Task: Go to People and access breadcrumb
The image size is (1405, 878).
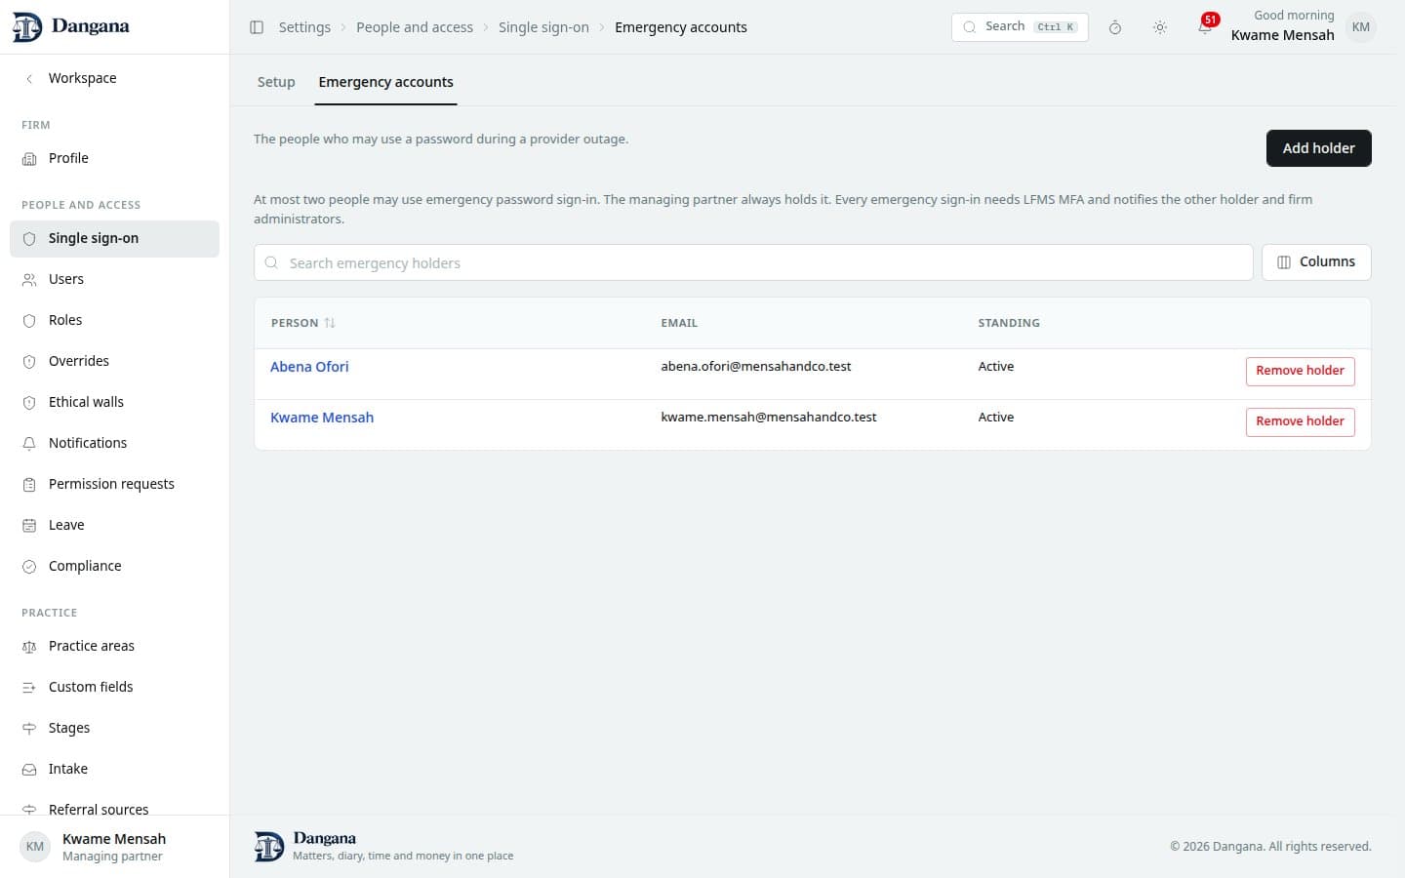Action: pyautogui.click(x=415, y=27)
